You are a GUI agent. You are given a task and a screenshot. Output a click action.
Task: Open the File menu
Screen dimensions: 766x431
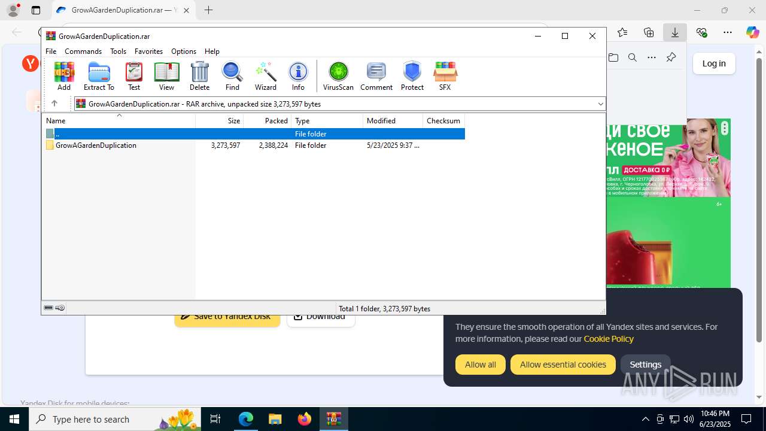coord(51,51)
